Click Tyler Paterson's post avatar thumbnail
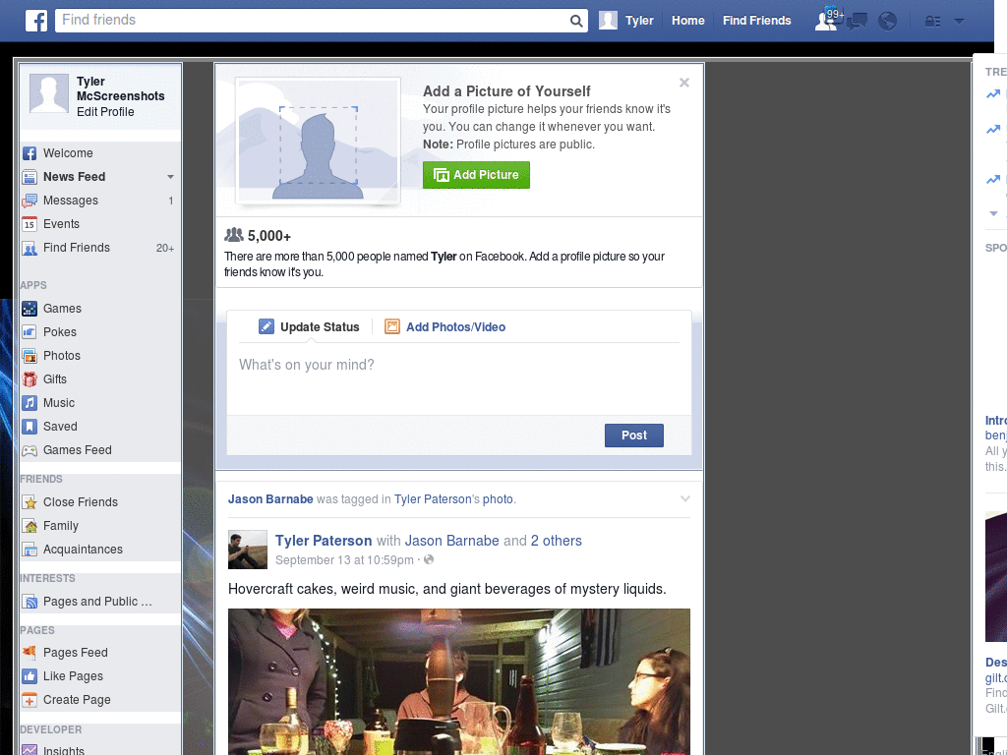Image resolution: width=1007 pixels, height=755 pixels. (x=247, y=550)
